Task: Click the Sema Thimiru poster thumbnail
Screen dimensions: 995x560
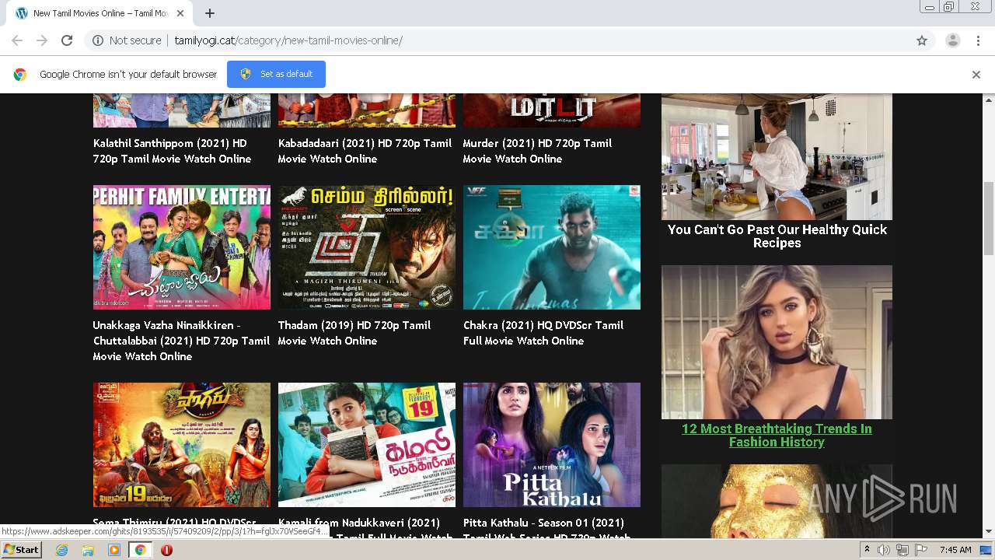Action: (182, 445)
